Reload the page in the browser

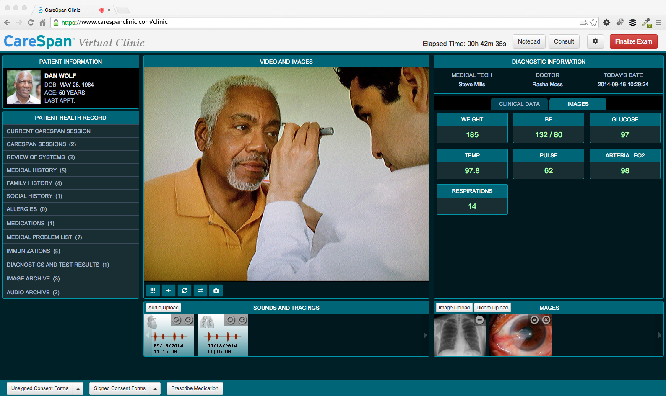tap(31, 22)
